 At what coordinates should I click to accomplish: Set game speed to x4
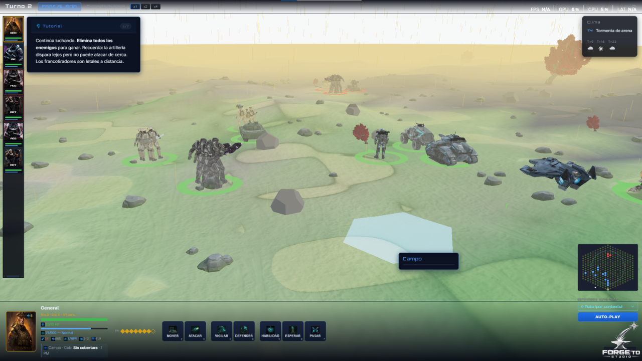155,7
